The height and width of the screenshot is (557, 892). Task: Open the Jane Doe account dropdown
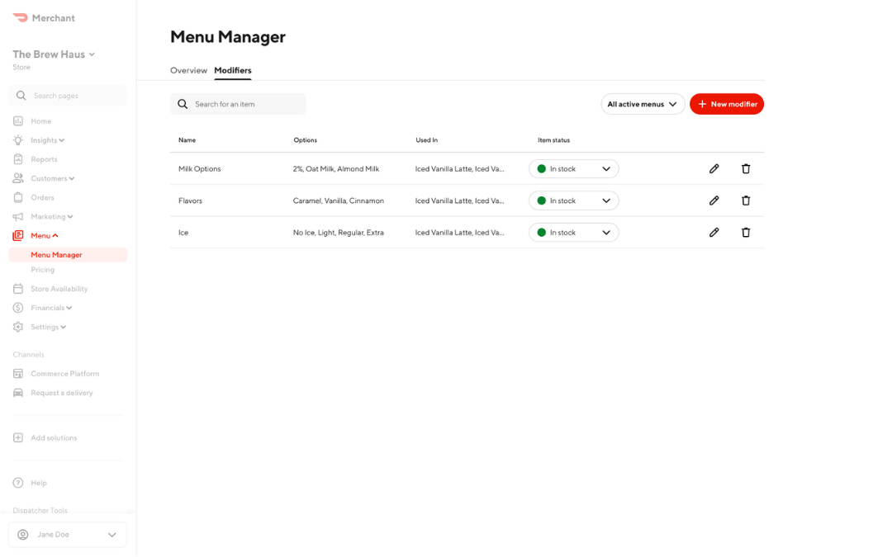click(67, 534)
